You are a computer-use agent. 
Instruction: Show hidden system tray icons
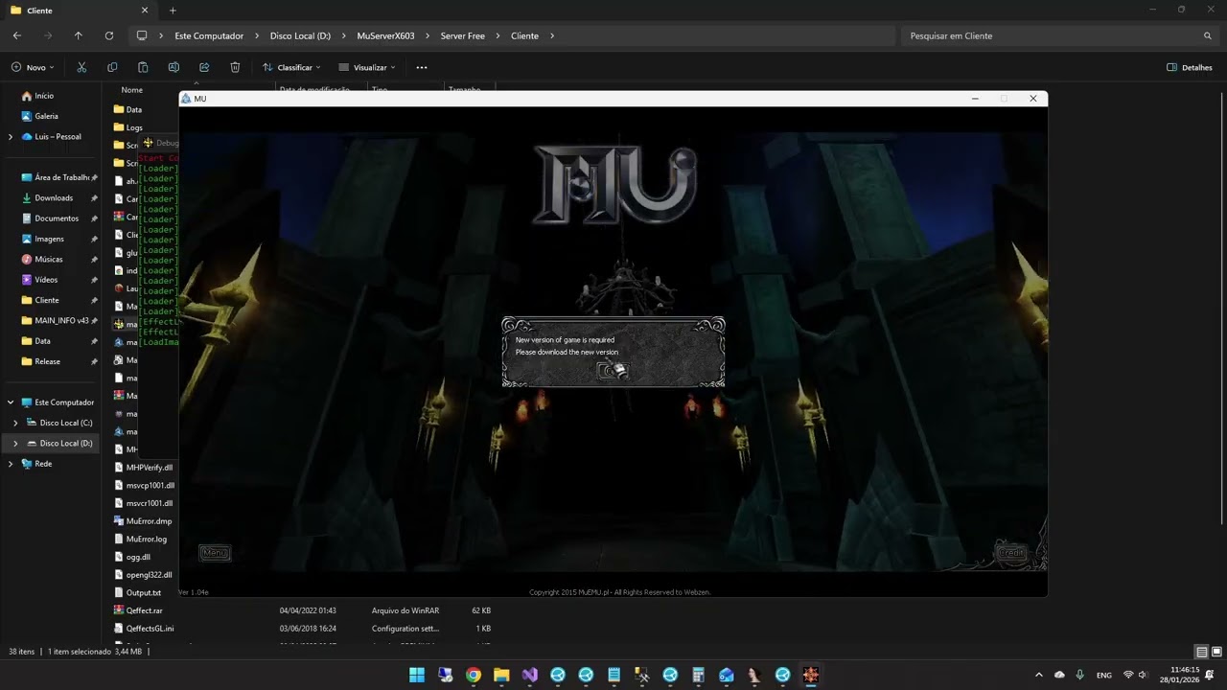click(1039, 675)
